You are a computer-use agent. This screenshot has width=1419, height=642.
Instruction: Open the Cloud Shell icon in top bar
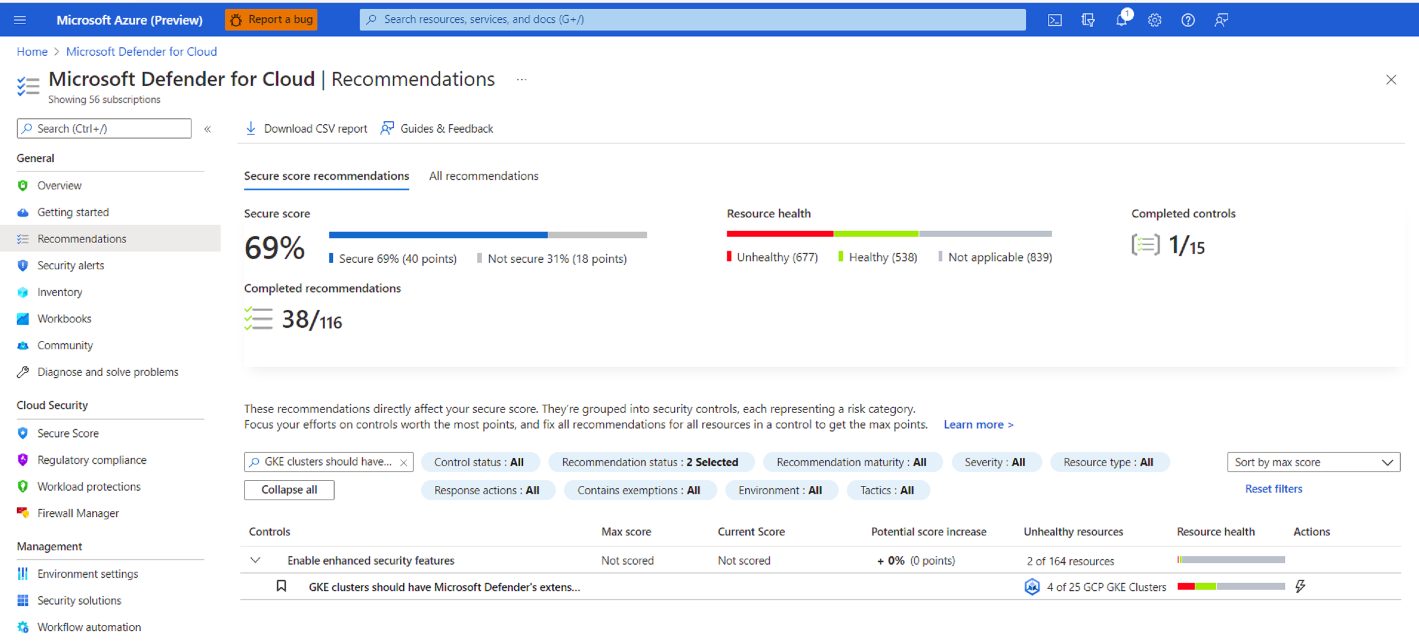[x=1054, y=20]
